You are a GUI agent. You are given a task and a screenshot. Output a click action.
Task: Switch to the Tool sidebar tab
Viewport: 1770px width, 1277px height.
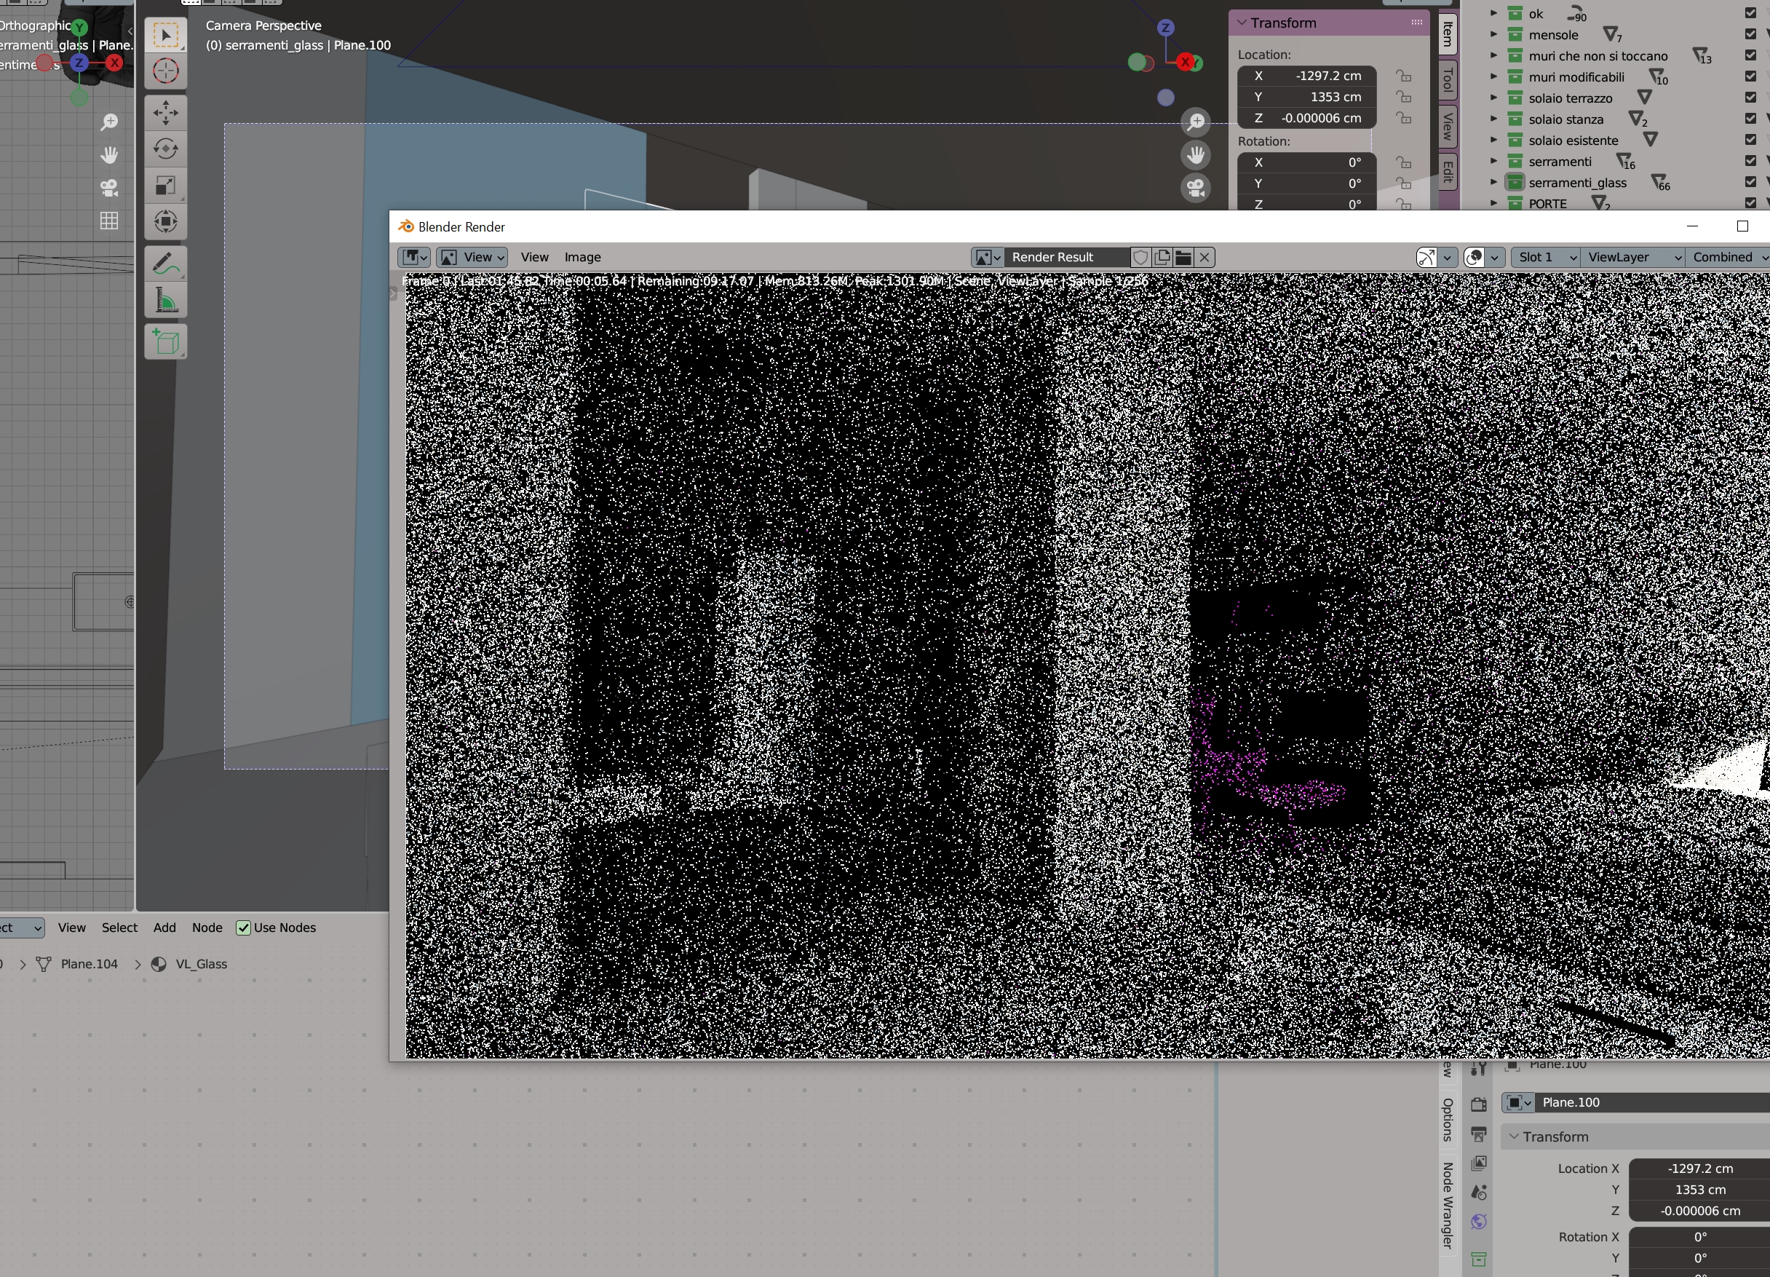point(1448,79)
